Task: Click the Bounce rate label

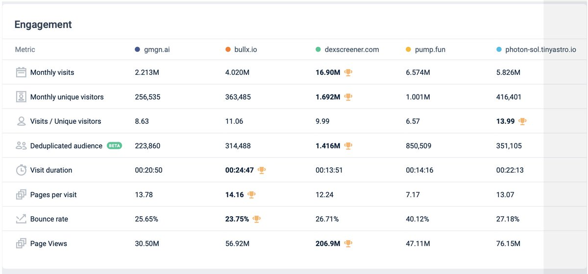Action: 49,219
